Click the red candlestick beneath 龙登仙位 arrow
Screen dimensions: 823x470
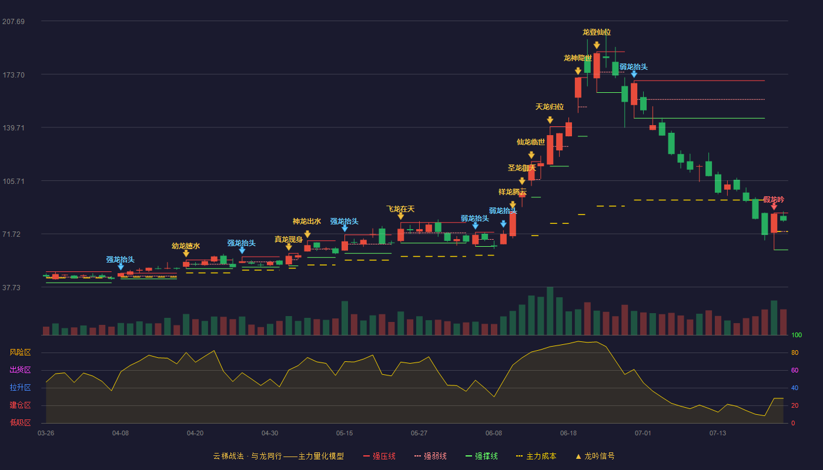(x=597, y=66)
